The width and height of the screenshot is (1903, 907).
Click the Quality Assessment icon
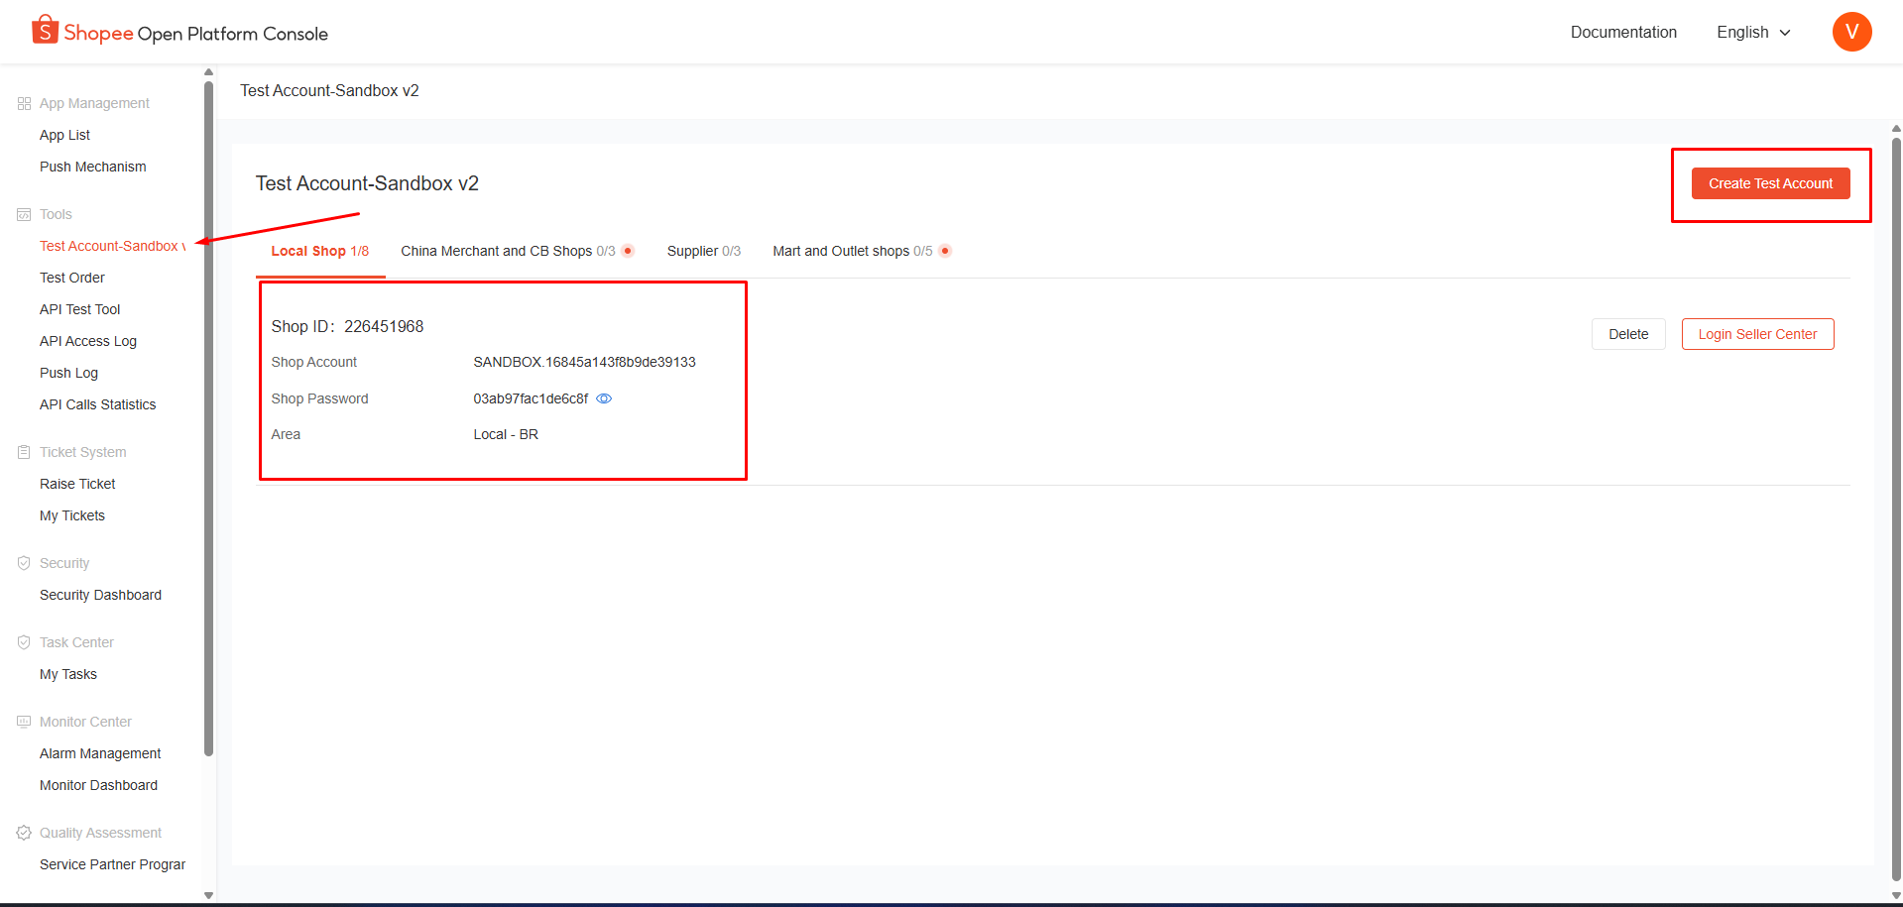click(24, 833)
